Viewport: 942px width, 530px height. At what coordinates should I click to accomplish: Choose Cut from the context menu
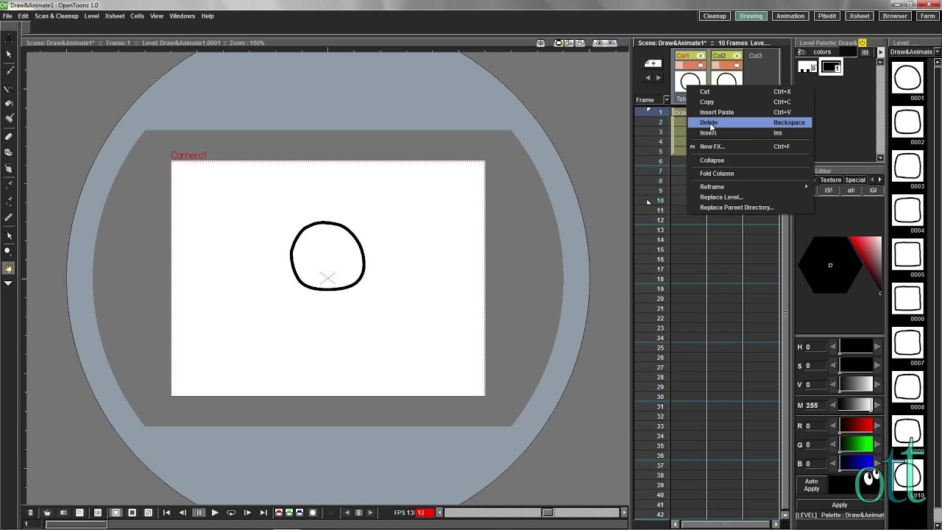(x=750, y=92)
